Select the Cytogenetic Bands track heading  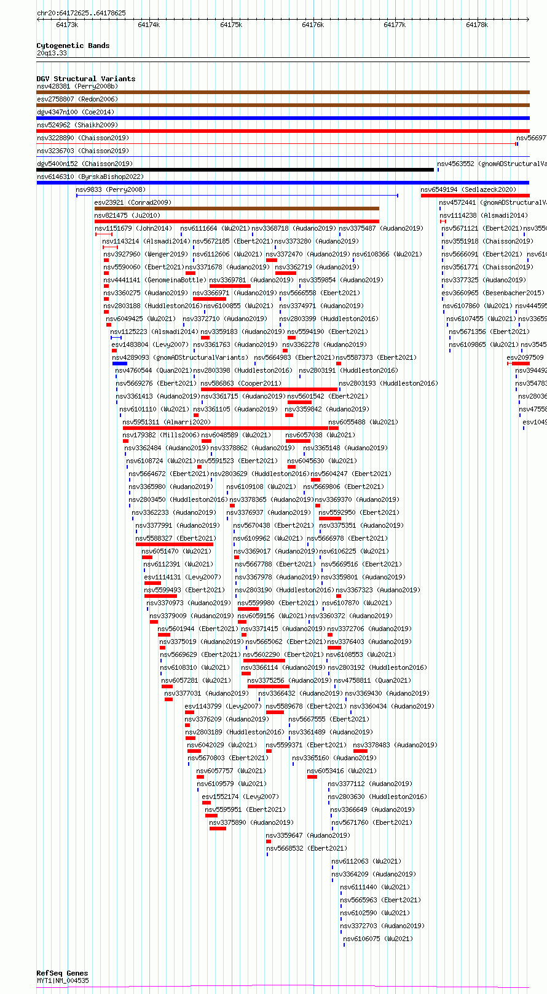click(73, 46)
